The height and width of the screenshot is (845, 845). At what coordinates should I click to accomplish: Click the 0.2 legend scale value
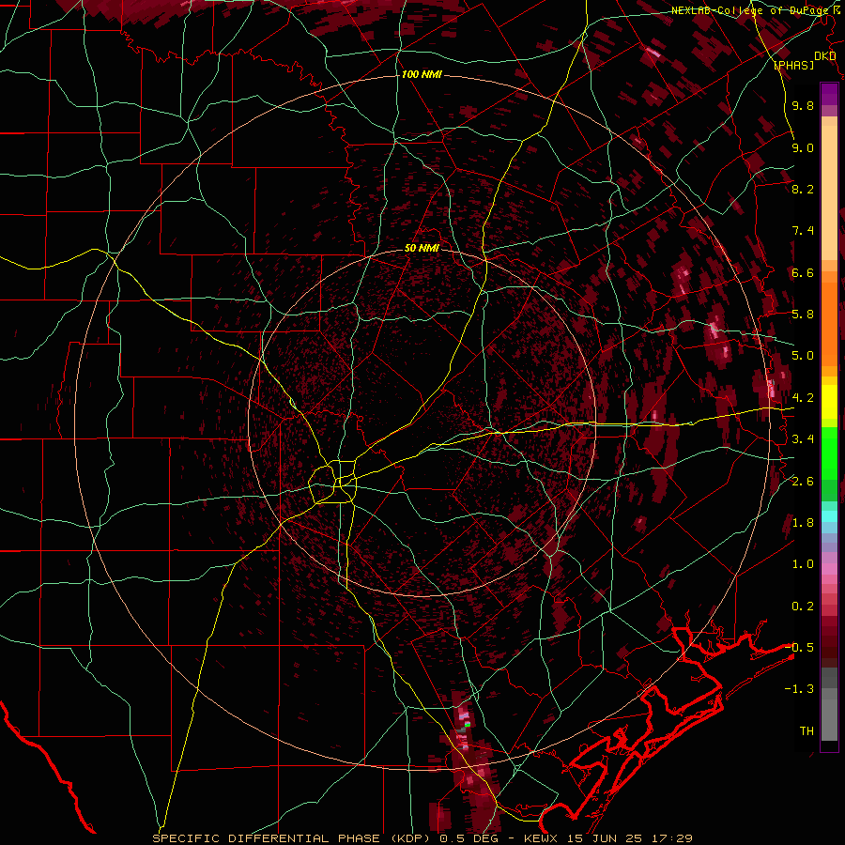pos(803,607)
